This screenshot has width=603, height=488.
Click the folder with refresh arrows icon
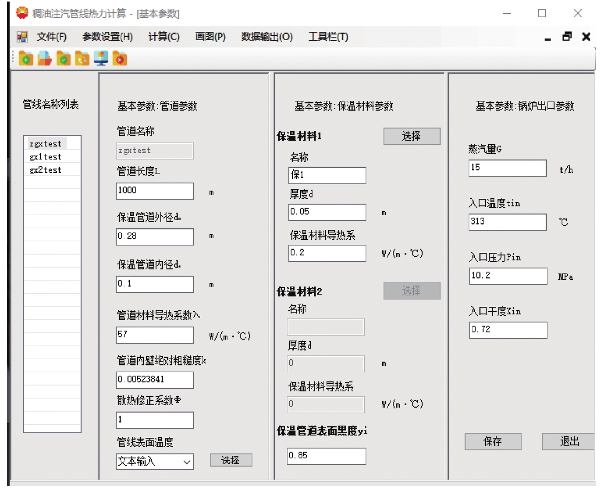point(82,59)
